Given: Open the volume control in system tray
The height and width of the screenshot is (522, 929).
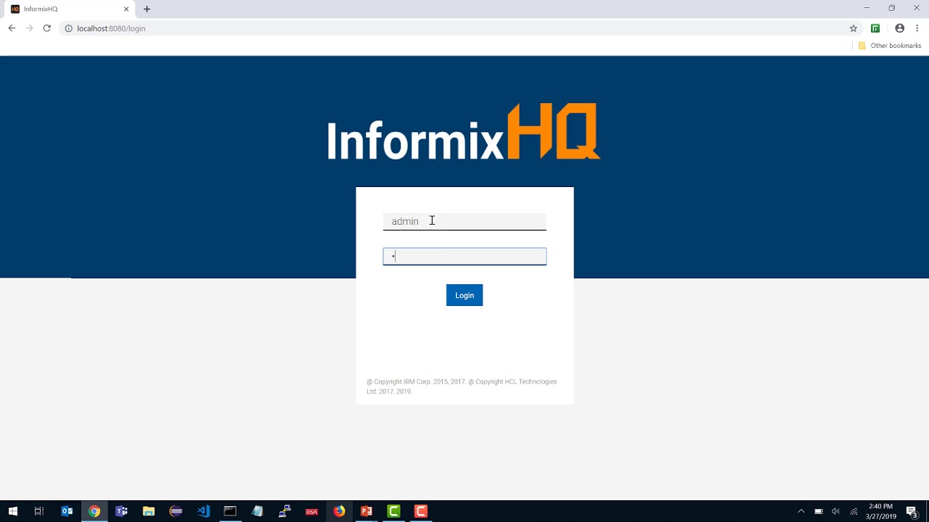Looking at the screenshot, I should (x=836, y=511).
